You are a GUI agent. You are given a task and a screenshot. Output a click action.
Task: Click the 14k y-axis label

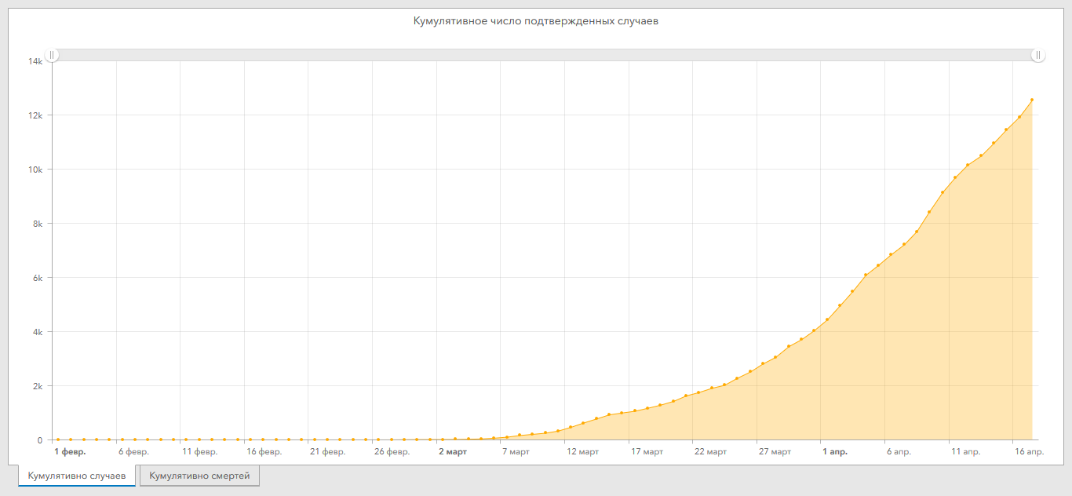tap(35, 60)
